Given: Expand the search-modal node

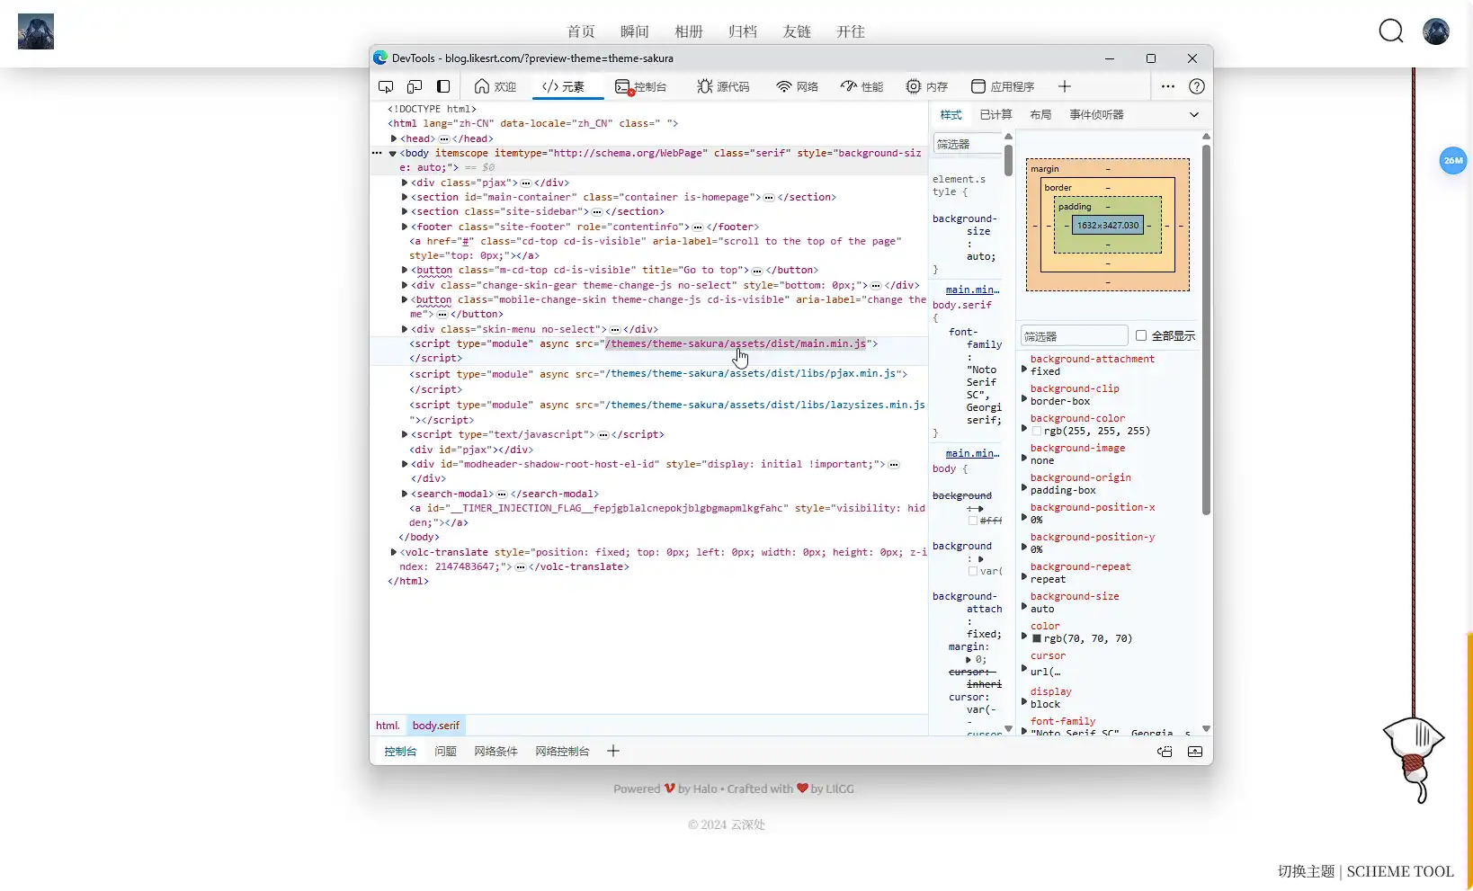Looking at the screenshot, I should click(405, 494).
